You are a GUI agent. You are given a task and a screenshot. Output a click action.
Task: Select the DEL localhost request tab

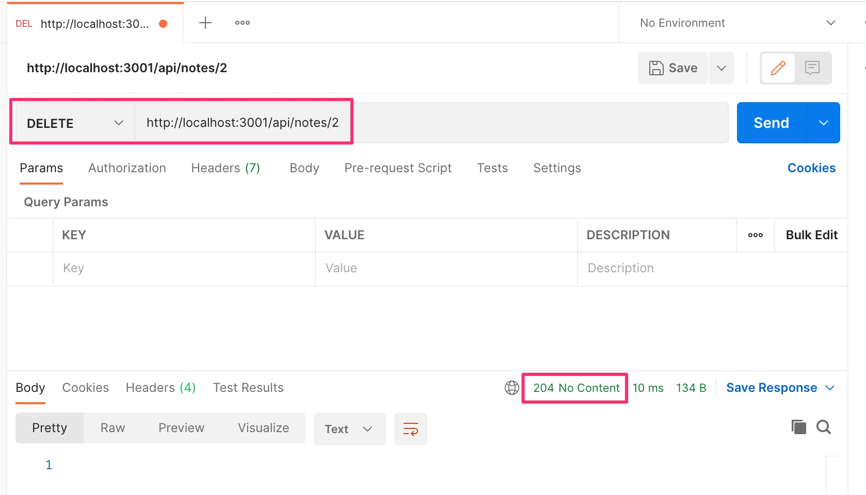[x=95, y=24]
